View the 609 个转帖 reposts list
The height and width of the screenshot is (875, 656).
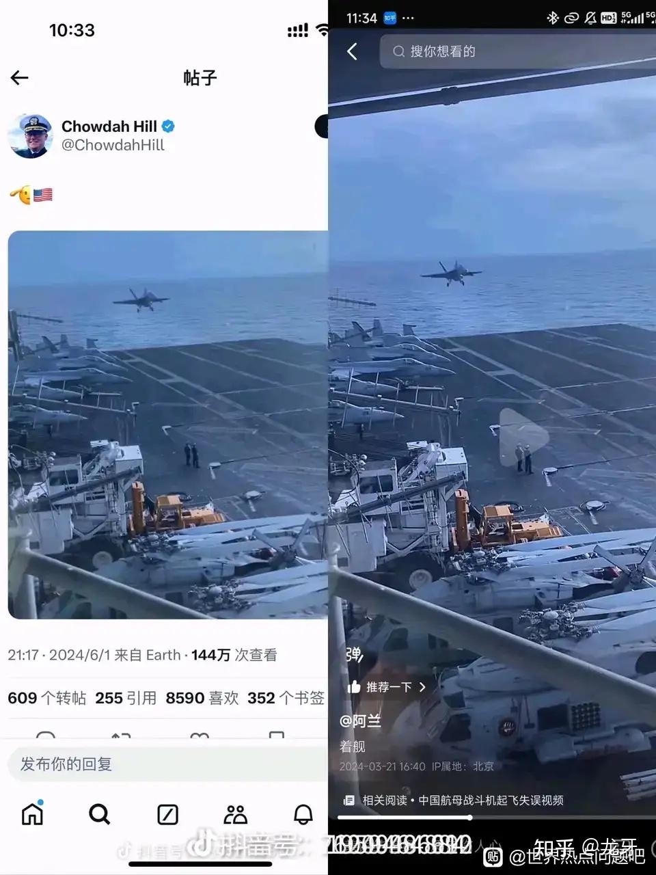click(47, 698)
